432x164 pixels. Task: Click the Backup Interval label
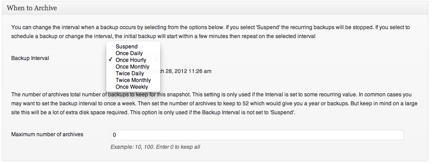[30, 58]
